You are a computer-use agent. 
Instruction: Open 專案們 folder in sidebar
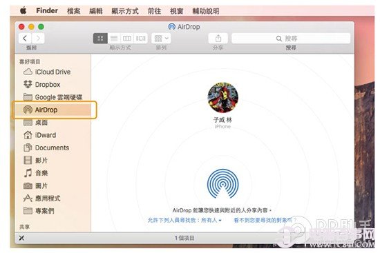pos(53,211)
